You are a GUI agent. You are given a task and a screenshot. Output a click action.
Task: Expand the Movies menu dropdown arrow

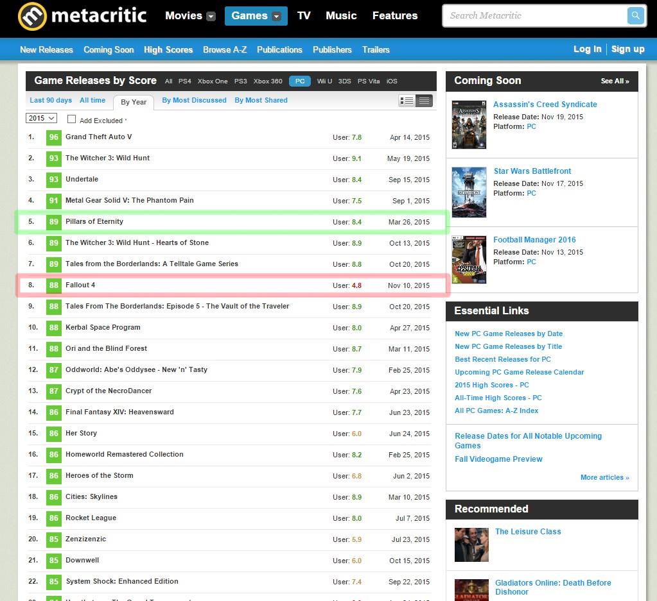pyautogui.click(x=211, y=16)
